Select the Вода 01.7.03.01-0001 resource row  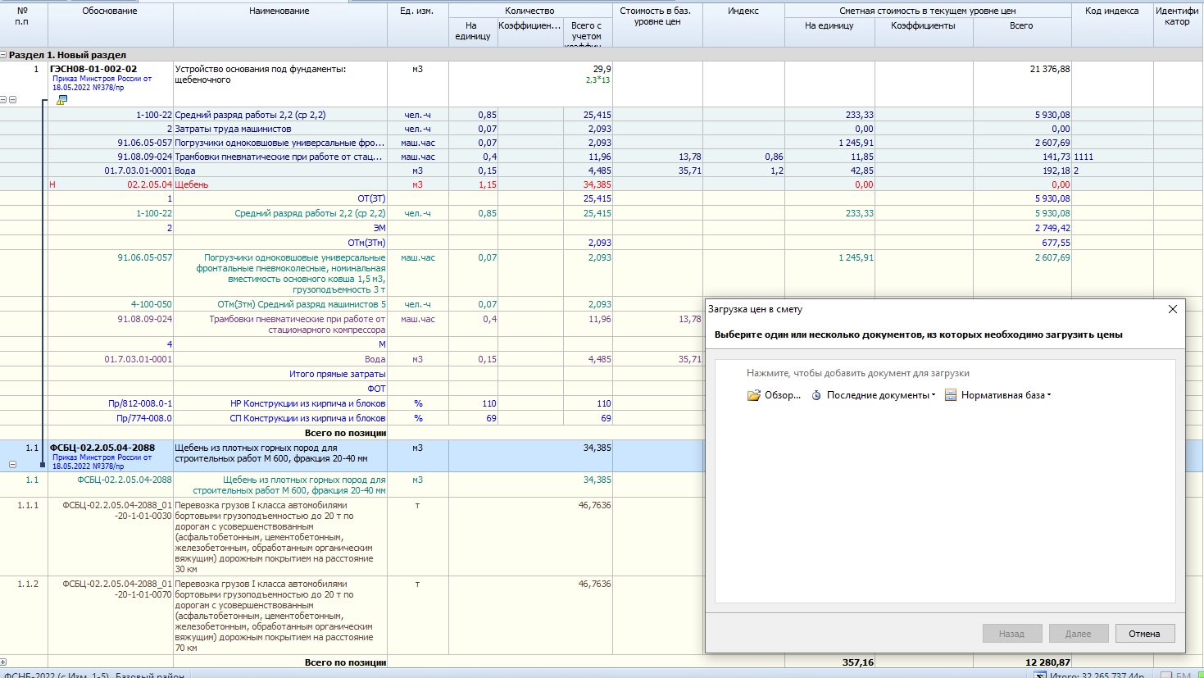pyautogui.click(x=185, y=171)
